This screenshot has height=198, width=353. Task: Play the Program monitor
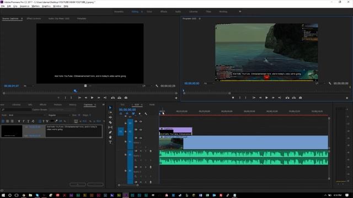pyautogui.click(x=266, y=98)
